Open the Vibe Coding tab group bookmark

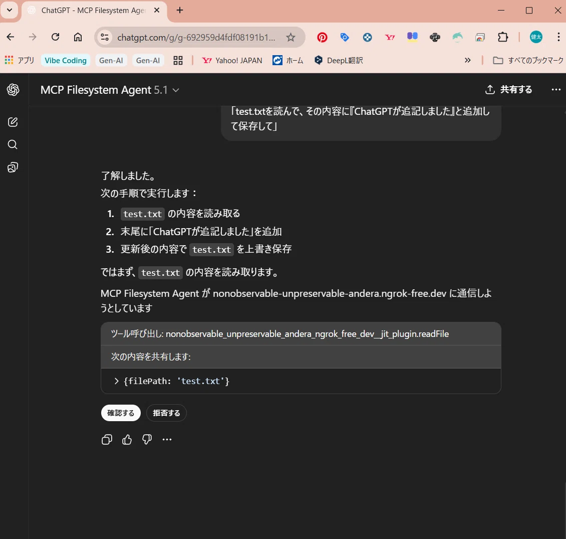tap(66, 60)
